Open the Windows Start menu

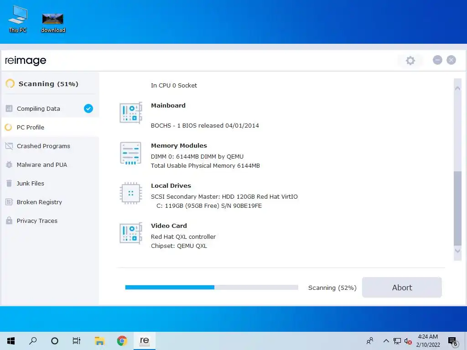[x=11, y=341]
